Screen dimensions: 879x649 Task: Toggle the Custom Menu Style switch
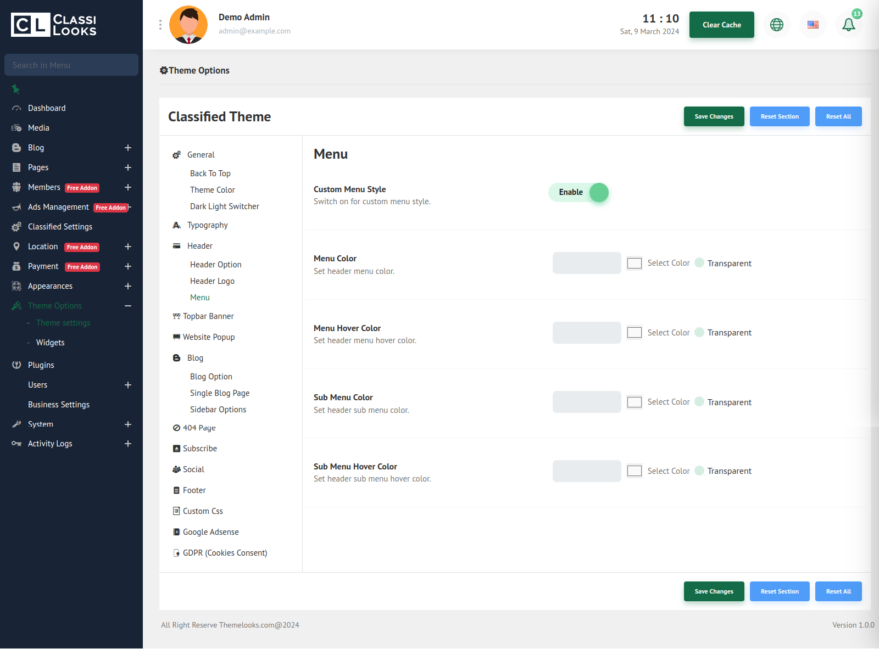click(x=578, y=193)
